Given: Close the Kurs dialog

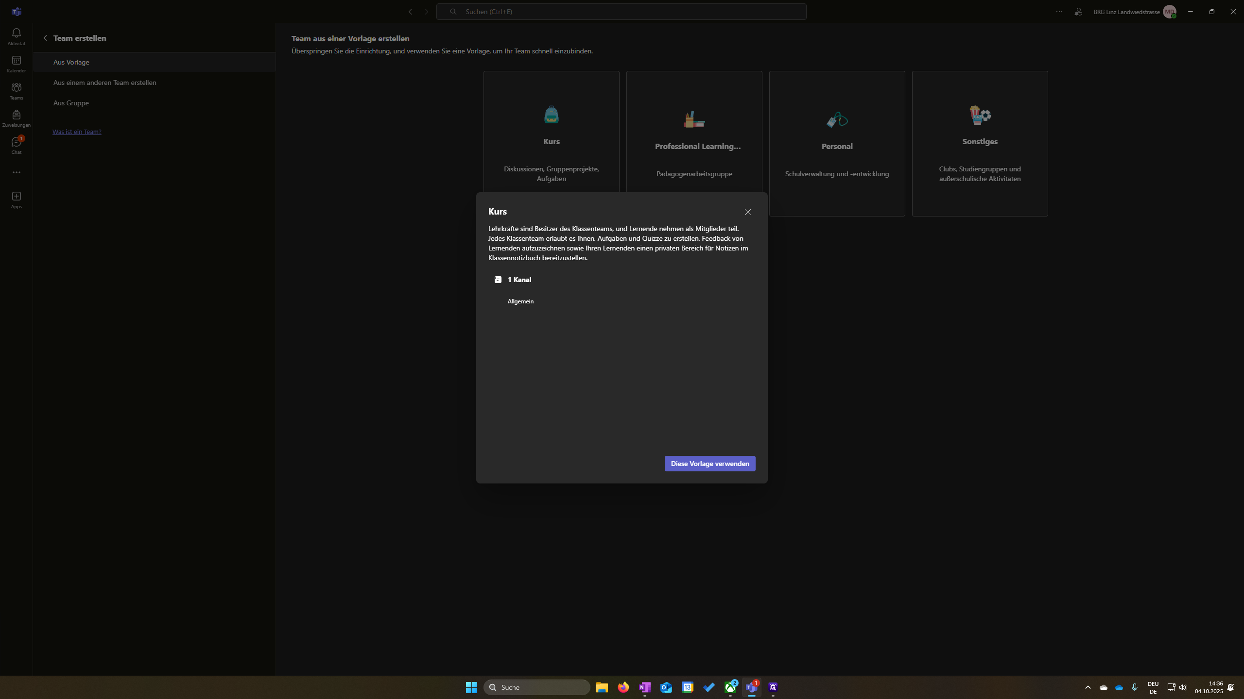Looking at the screenshot, I should coord(747,212).
